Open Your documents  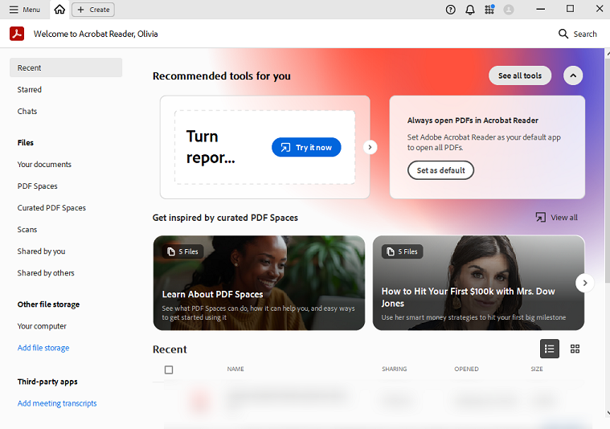click(44, 165)
